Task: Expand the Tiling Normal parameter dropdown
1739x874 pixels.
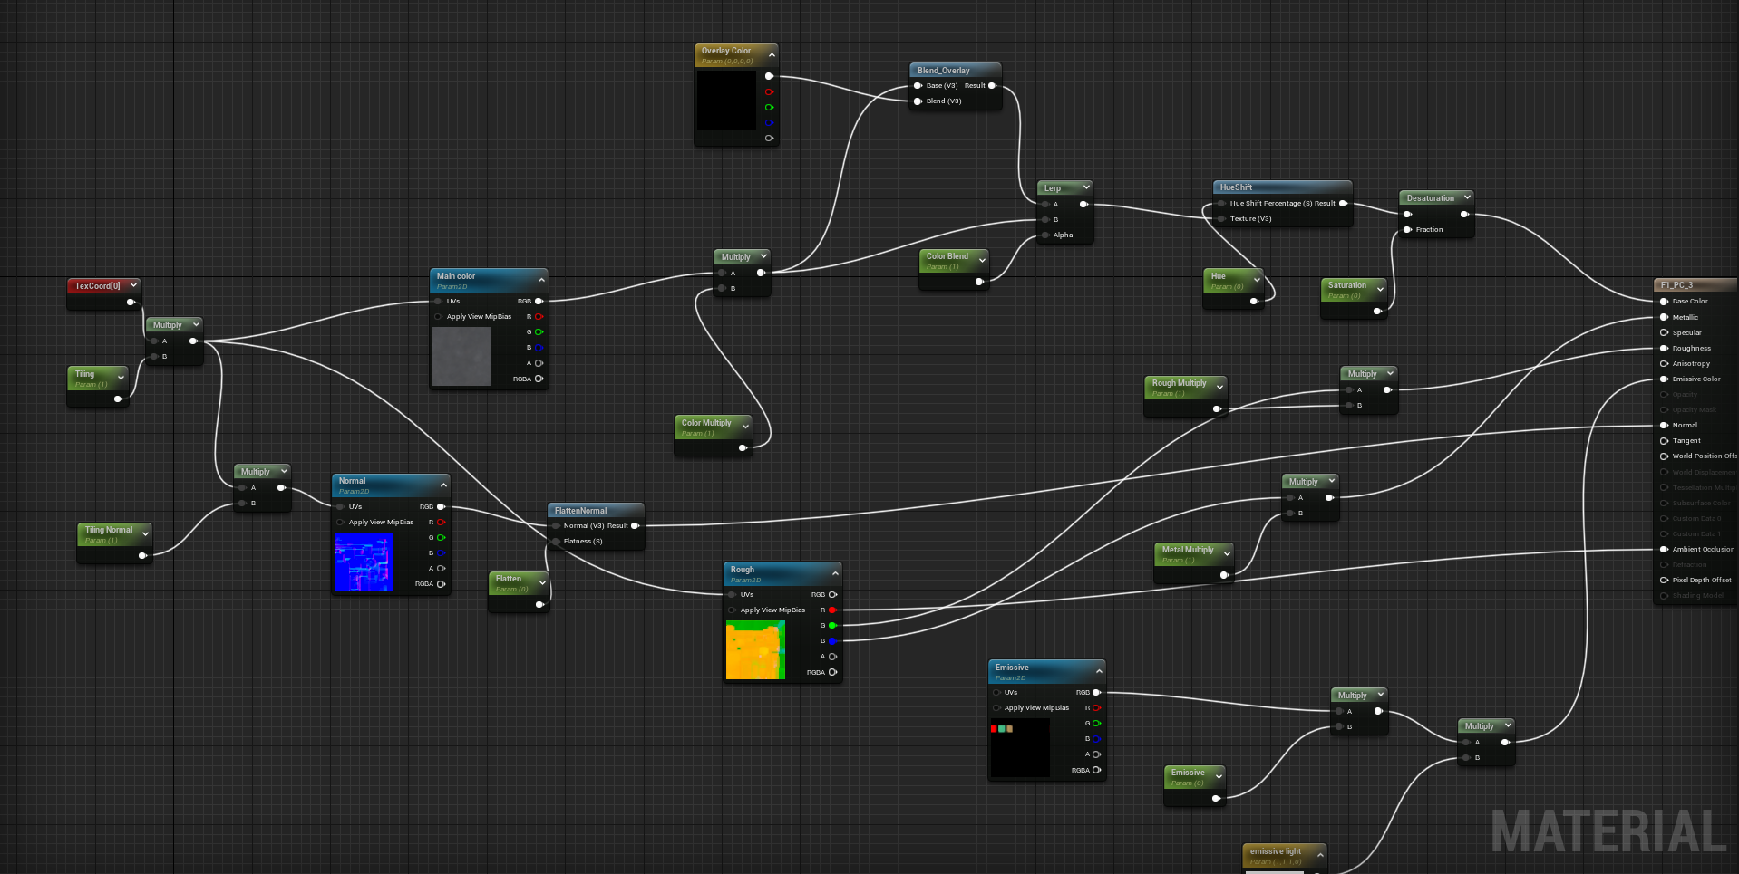Action: click(145, 532)
